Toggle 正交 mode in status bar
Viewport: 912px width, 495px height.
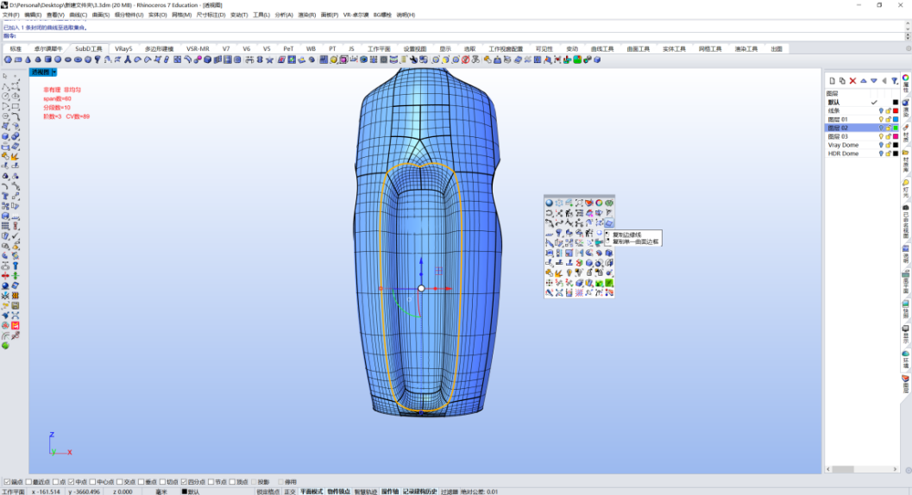coord(290,492)
